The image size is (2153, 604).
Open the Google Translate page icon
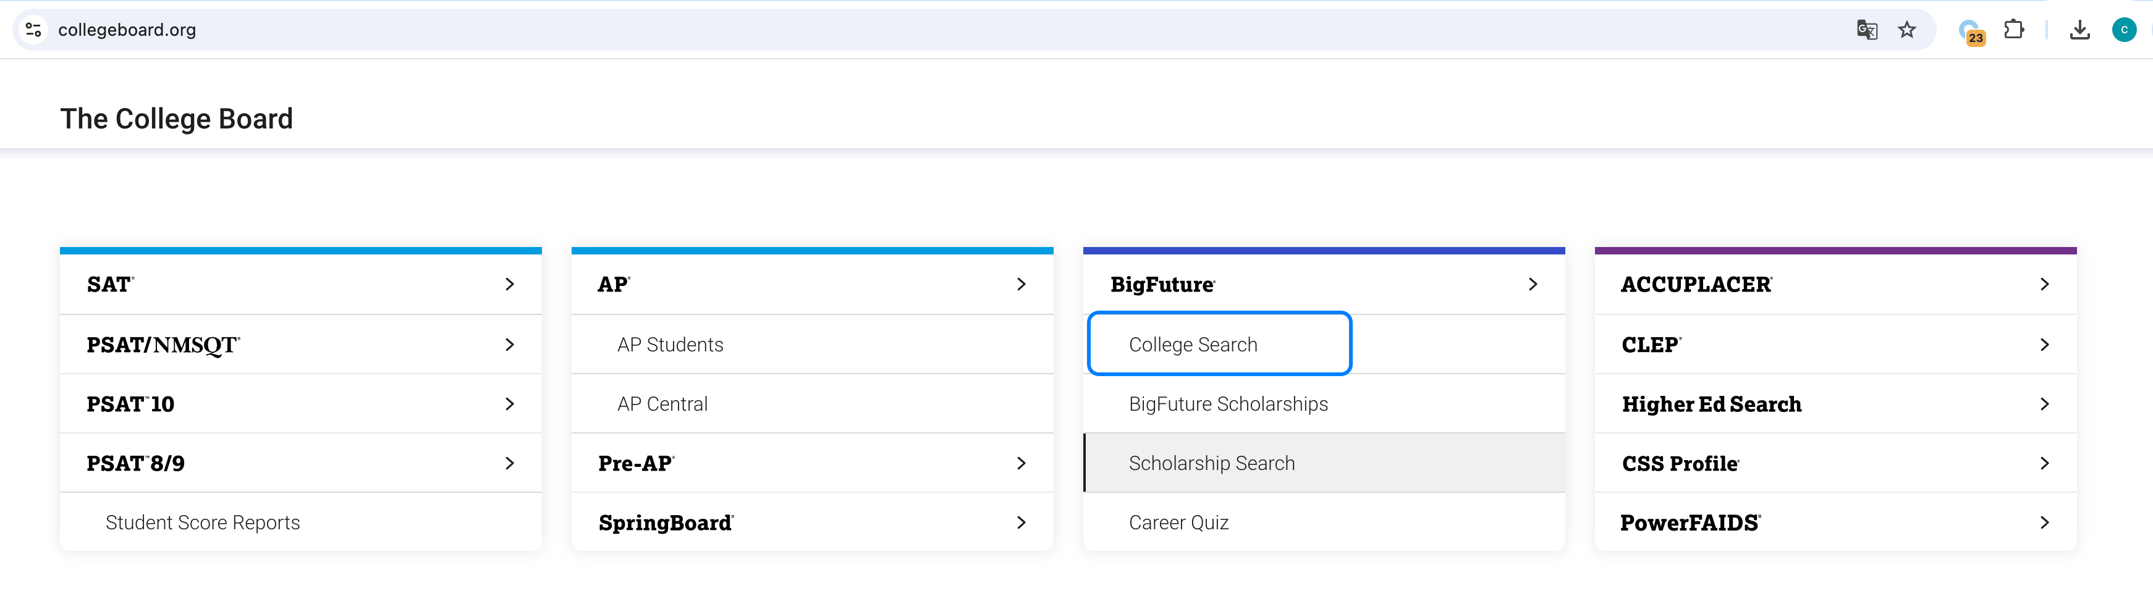pos(1866,30)
